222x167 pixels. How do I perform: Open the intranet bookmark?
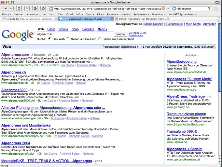click(x=18, y=14)
